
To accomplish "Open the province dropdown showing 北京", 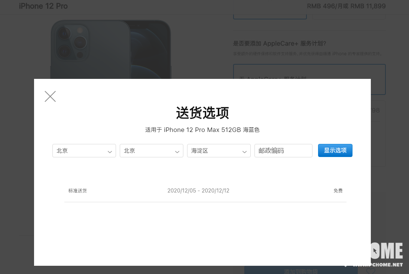I will [x=84, y=151].
